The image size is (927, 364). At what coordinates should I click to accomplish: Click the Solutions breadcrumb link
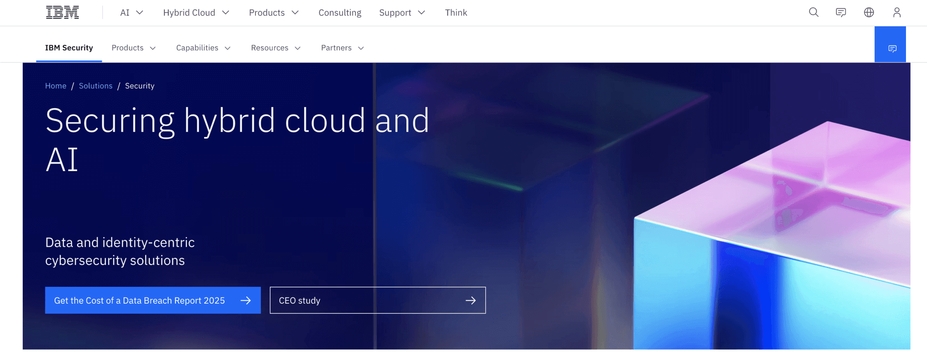(x=96, y=86)
